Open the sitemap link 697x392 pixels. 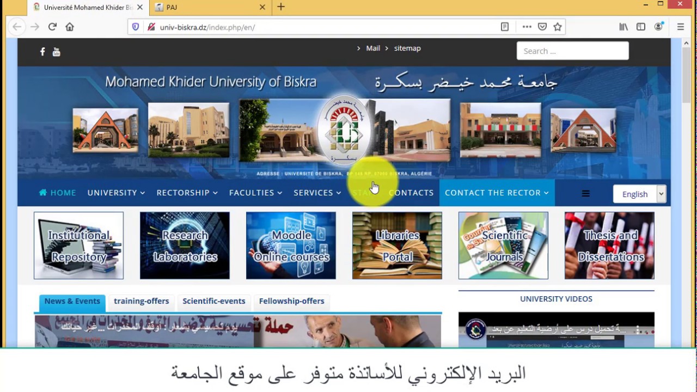407,48
